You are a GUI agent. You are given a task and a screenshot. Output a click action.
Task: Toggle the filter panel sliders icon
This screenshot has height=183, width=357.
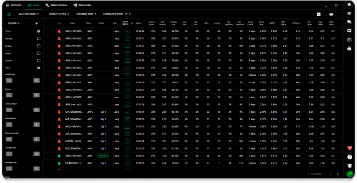click(x=9, y=14)
